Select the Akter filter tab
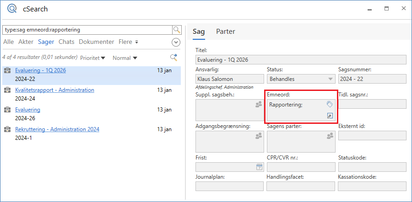Image resolution: width=412 pixels, height=202 pixels. tap(26, 42)
